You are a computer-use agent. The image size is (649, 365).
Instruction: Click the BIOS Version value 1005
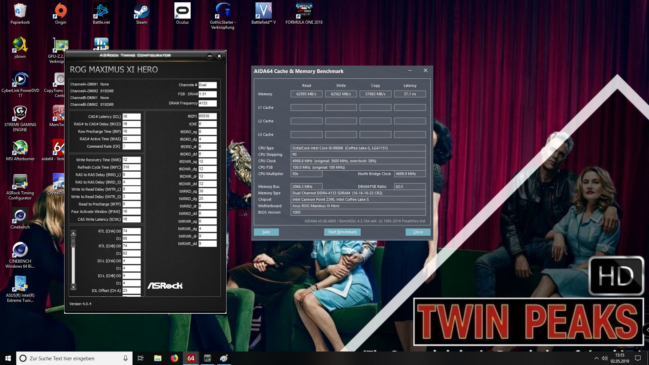[x=358, y=212]
